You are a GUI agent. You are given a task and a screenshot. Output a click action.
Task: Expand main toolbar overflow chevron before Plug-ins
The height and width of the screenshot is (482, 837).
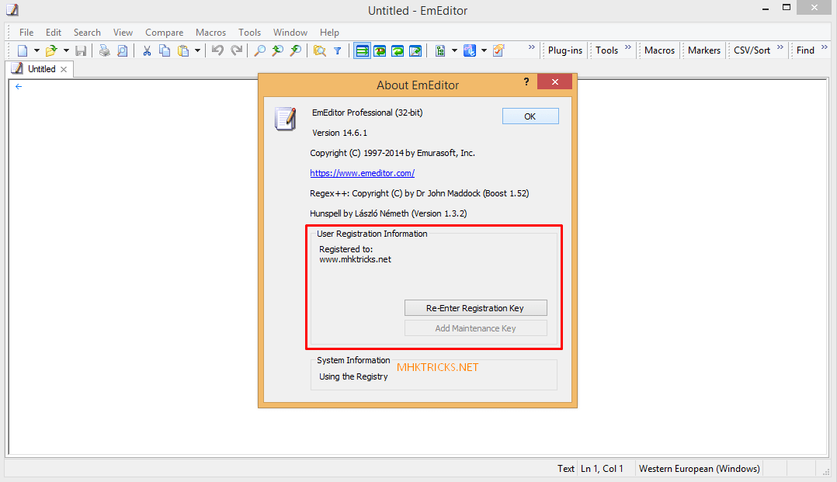(532, 47)
